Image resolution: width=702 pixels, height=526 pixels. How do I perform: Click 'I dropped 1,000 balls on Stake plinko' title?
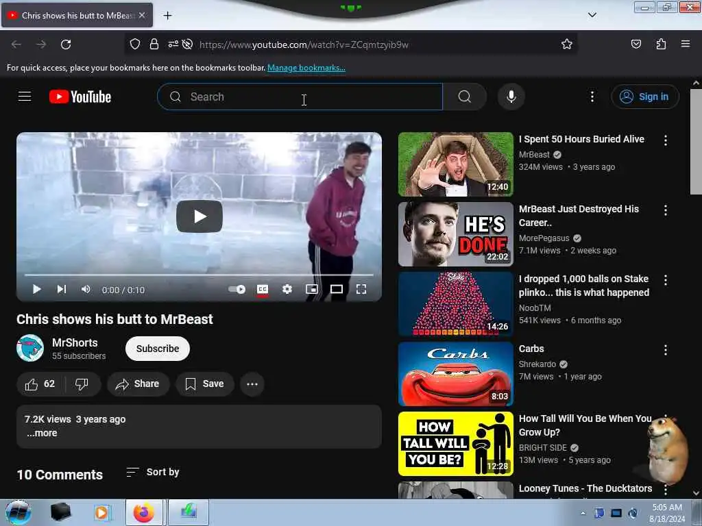coord(584,286)
